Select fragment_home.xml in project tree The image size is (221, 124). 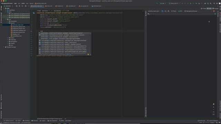pos(18,29)
